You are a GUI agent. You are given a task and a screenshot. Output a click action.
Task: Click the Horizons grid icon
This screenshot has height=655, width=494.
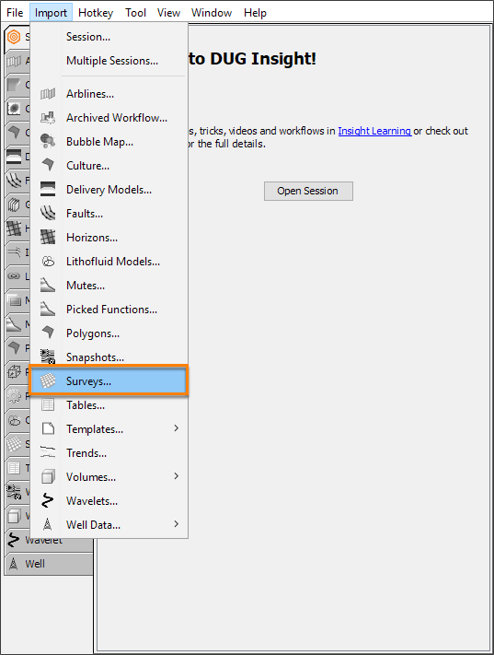coord(48,238)
